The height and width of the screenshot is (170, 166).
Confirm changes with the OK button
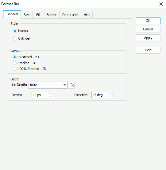(x=148, y=21)
